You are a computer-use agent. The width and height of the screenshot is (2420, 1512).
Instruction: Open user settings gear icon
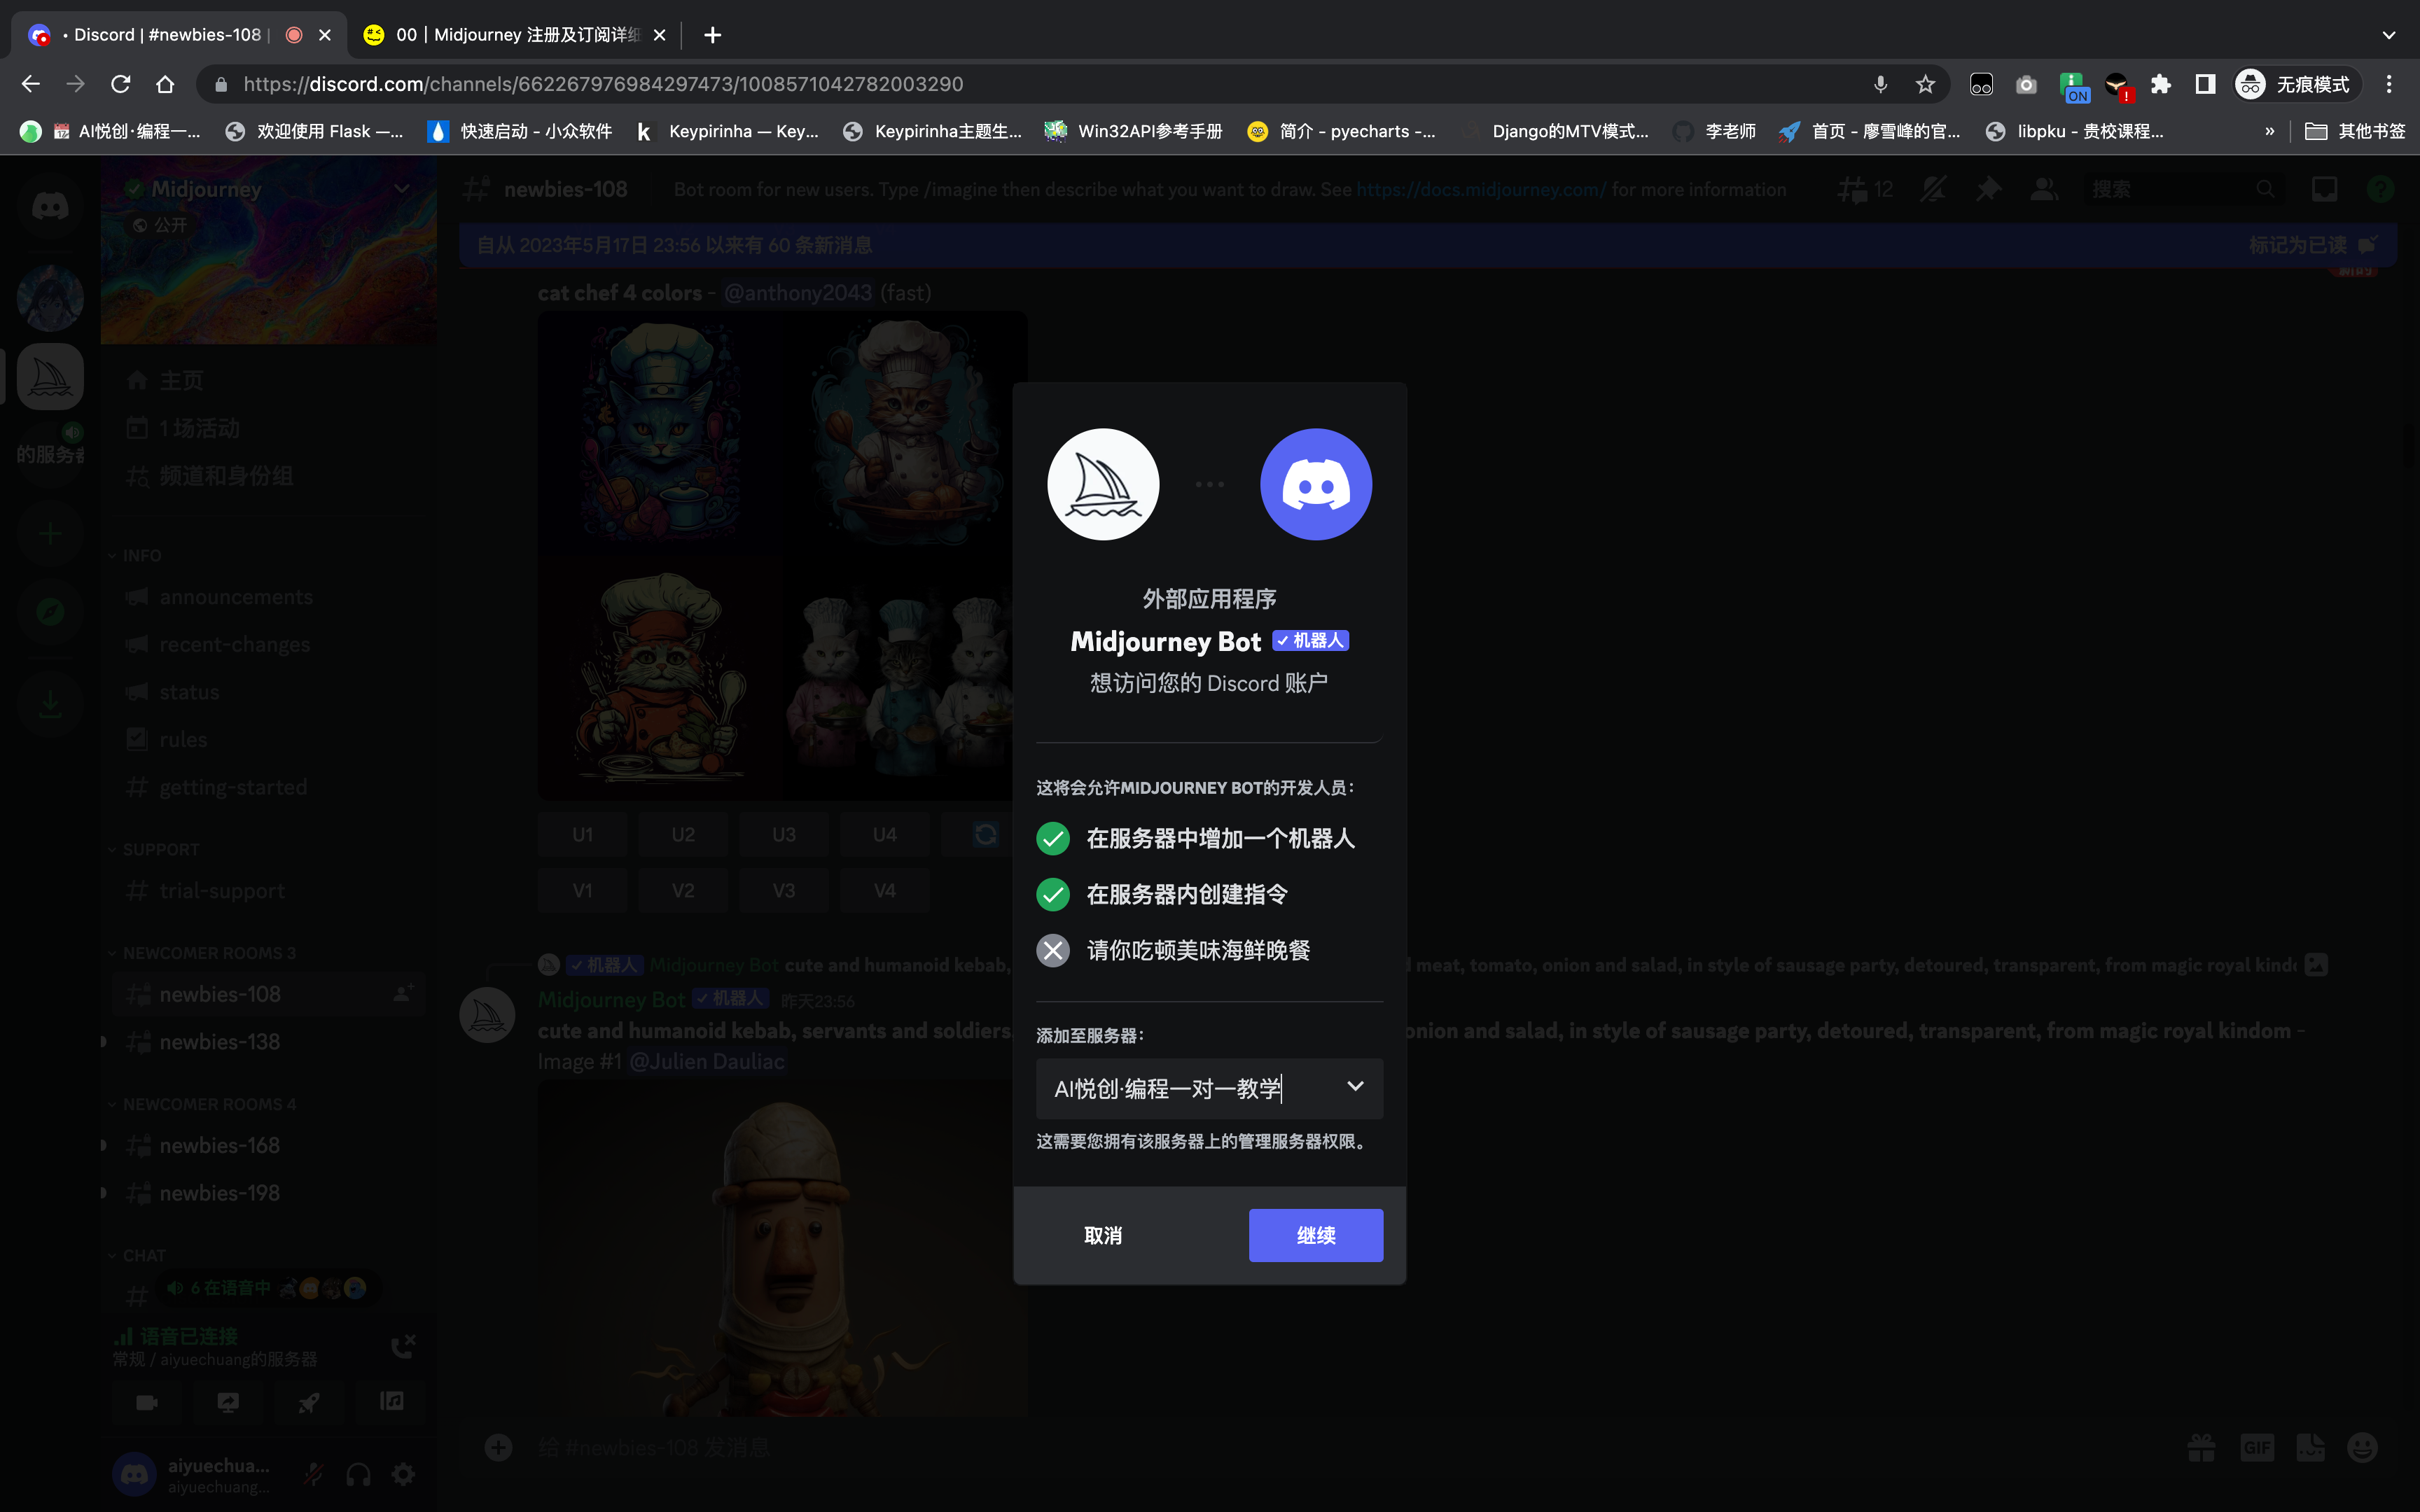pyautogui.click(x=403, y=1474)
